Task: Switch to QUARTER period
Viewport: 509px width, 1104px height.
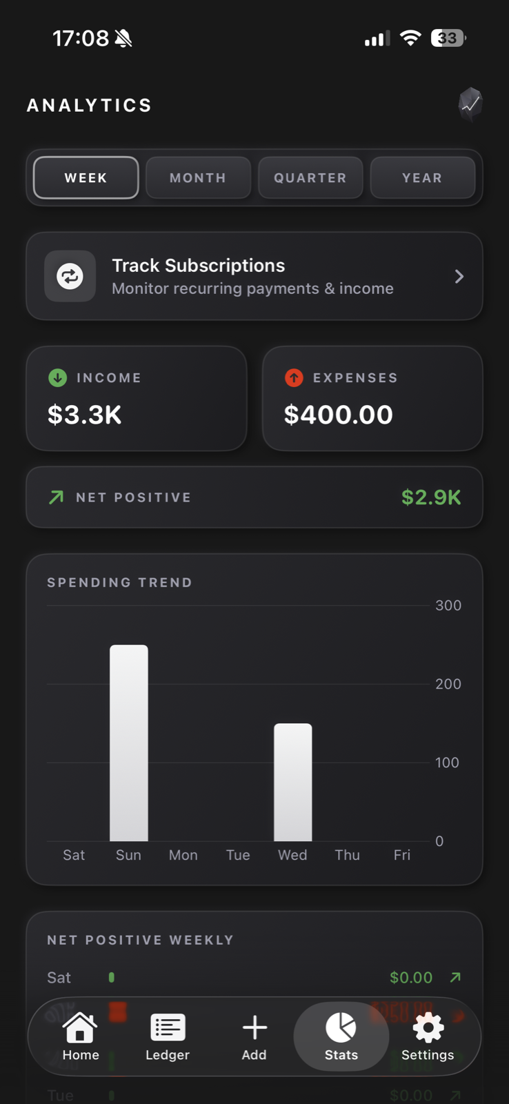Action: pos(310,178)
